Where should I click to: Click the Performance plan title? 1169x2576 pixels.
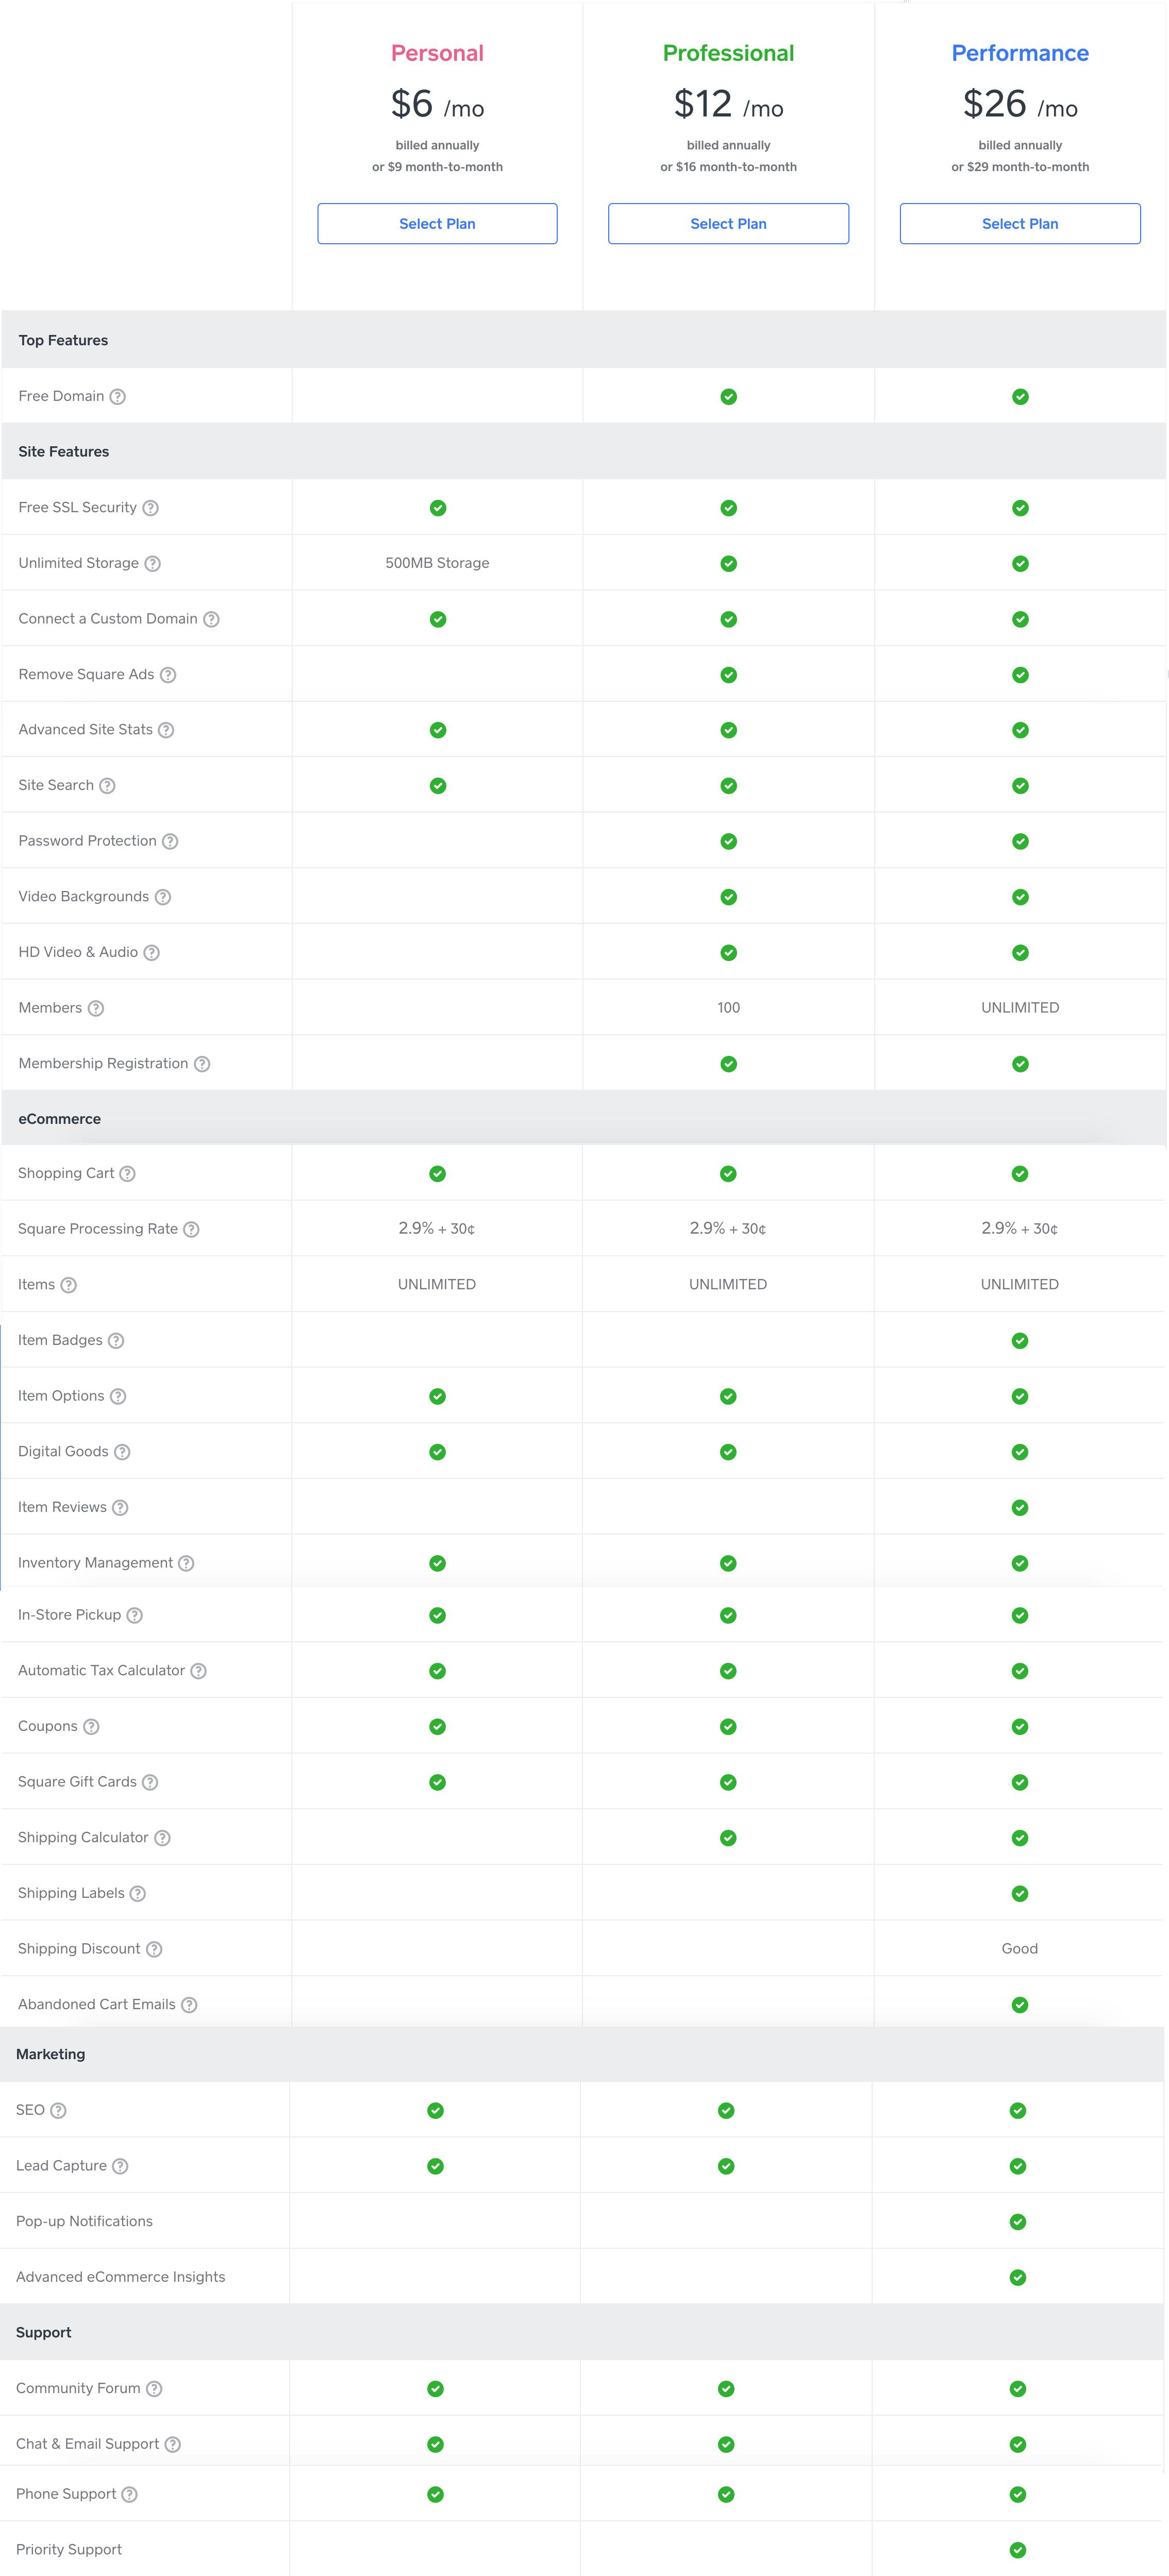(1020, 53)
